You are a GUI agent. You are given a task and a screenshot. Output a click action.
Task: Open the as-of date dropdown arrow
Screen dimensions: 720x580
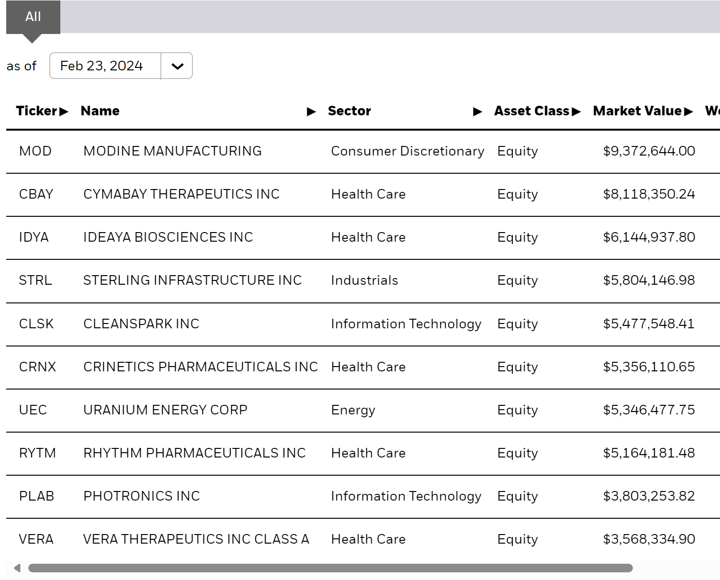(x=177, y=66)
